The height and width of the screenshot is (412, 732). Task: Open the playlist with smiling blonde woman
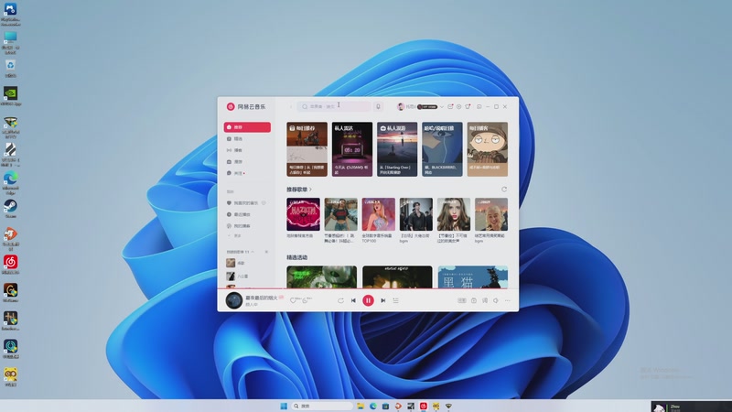tap(491, 214)
